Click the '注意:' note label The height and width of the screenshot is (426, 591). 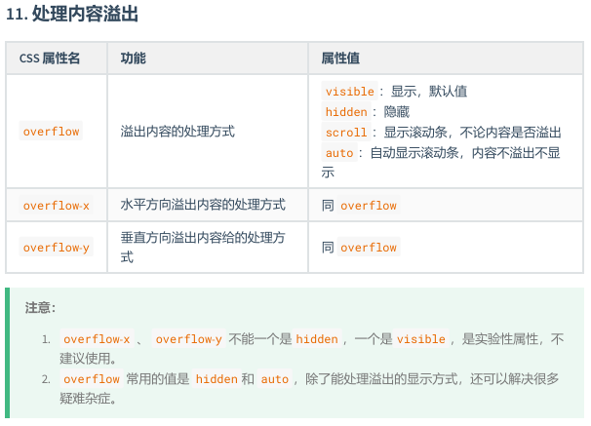(x=40, y=307)
